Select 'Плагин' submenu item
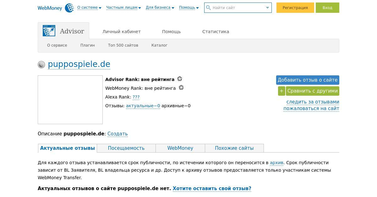This screenshot has height=197, width=377. [x=88, y=45]
